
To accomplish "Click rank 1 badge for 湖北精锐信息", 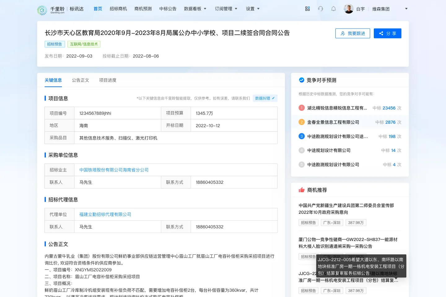I will tap(302, 108).
